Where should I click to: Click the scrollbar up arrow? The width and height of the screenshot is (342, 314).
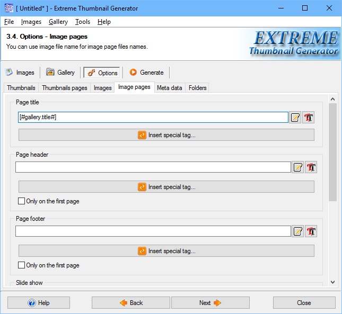coord(332,99)
